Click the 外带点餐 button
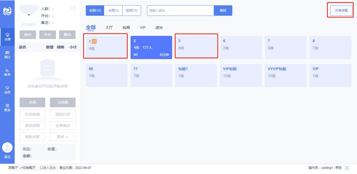Screen dimensions: 357x174 point(341,11)
